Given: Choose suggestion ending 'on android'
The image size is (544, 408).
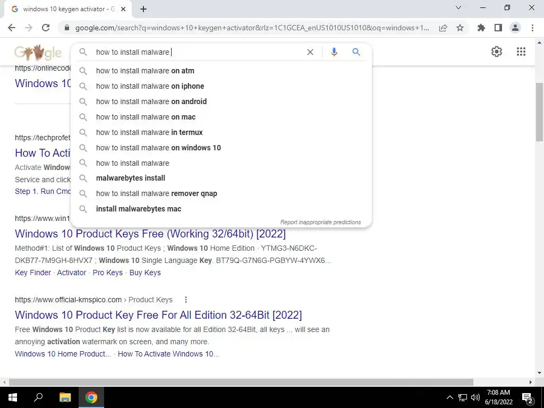Looking at the screenshot, I should (x=221, y=101).
